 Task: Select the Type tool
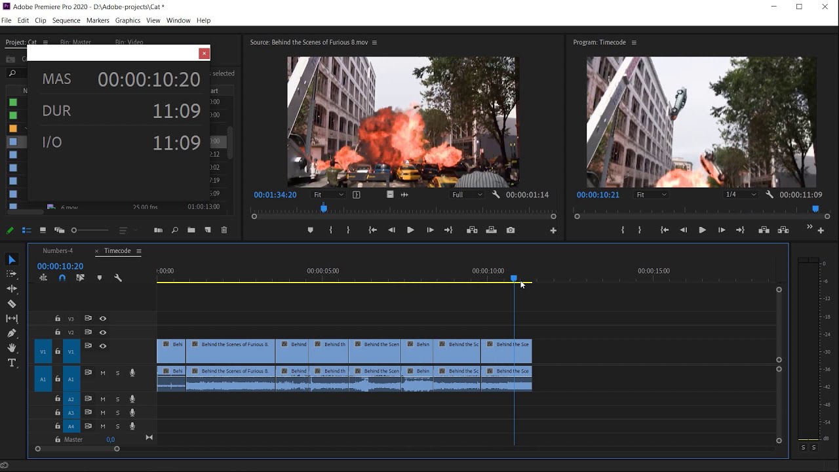12,363
